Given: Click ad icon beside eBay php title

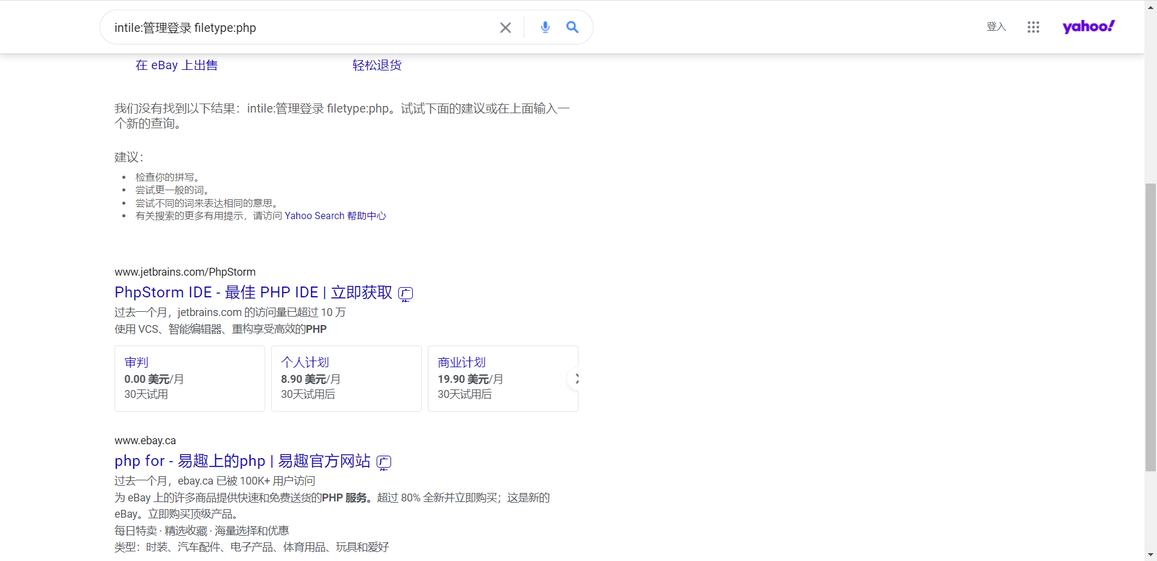Looking at the screenshot, I should coord(384,462).
